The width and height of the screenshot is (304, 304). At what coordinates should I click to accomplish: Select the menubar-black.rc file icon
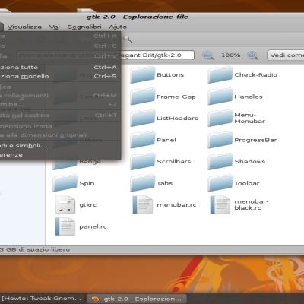point(220,205)
